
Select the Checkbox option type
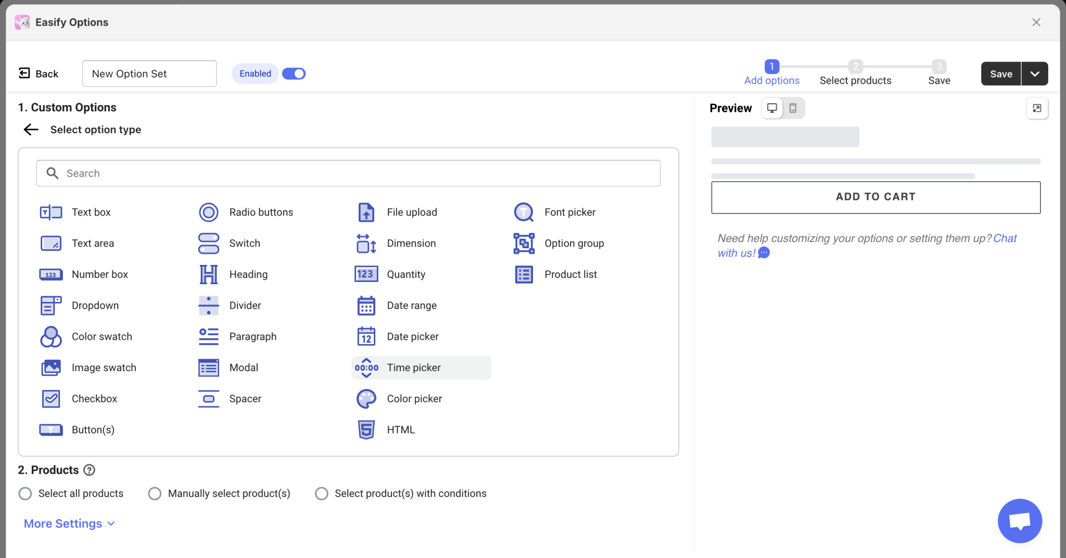pyautogui.click(x=79, y=399)
